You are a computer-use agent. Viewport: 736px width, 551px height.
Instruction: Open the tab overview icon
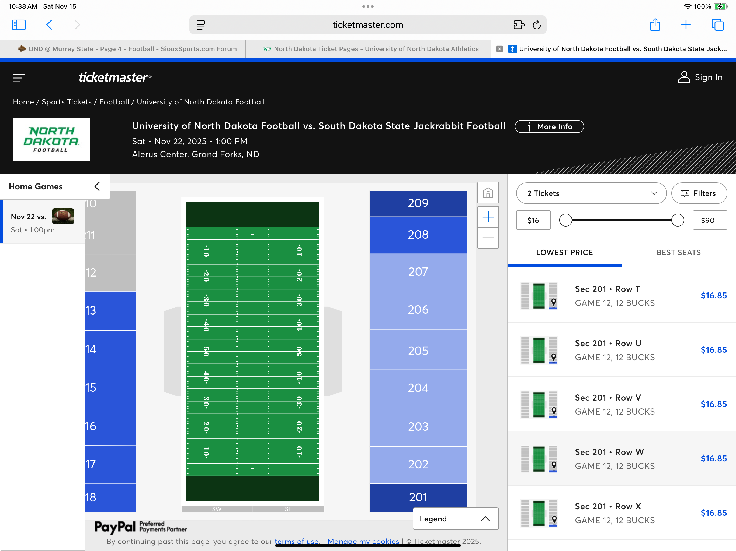coord(717,25)
